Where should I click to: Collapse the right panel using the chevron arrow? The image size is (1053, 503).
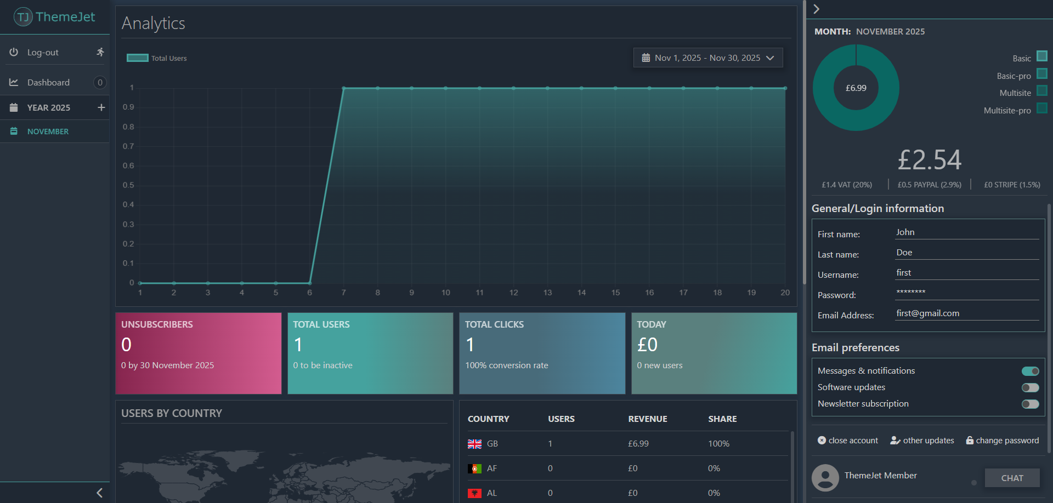(816, 9)
